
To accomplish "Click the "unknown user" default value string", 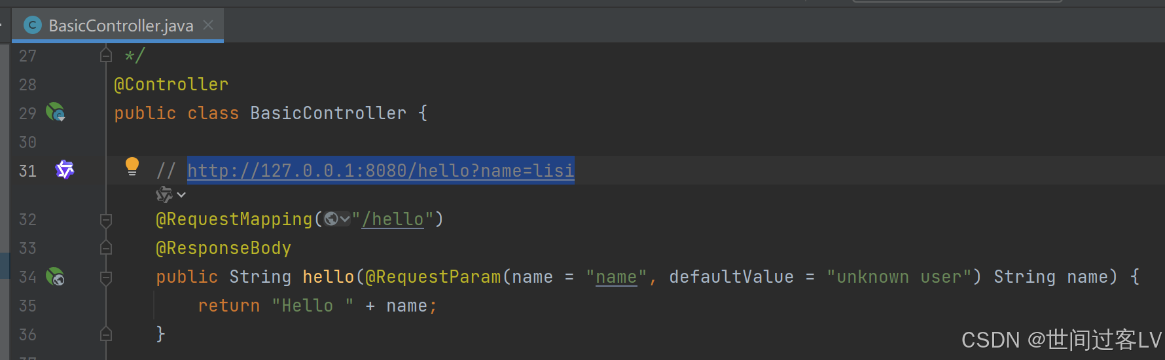I will click(899, 277).
